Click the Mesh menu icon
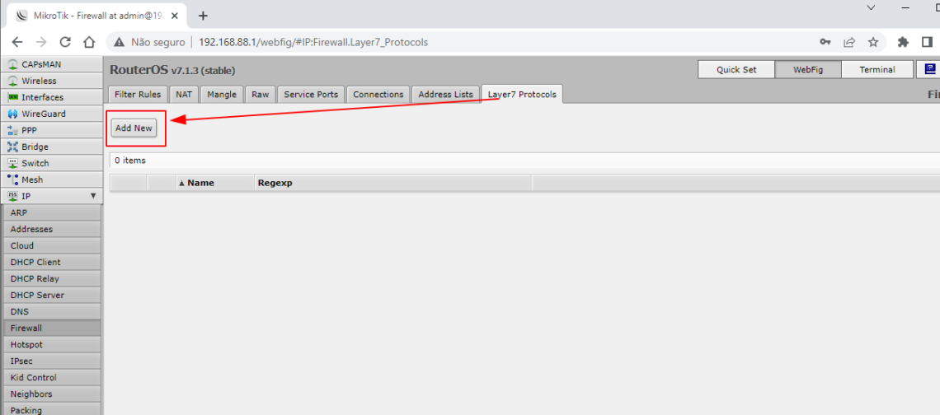Viewport: 940px width, 415px height. coord(12,180)
